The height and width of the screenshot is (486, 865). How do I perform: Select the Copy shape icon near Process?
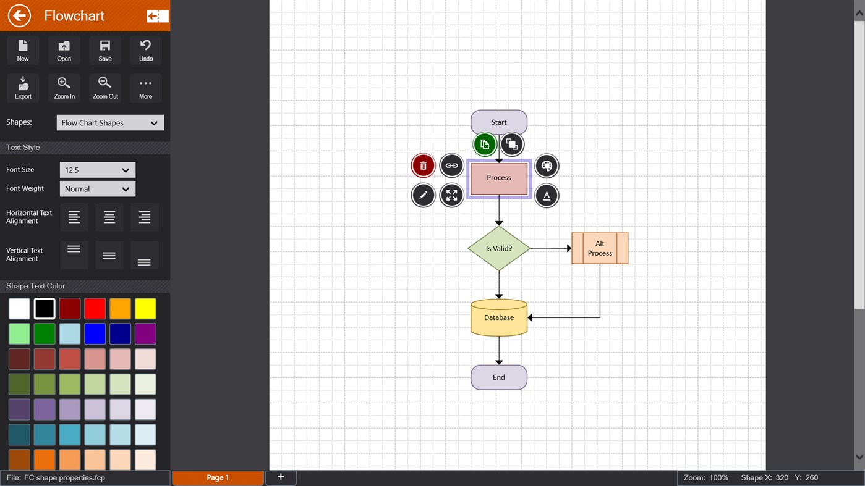(485, 144)
